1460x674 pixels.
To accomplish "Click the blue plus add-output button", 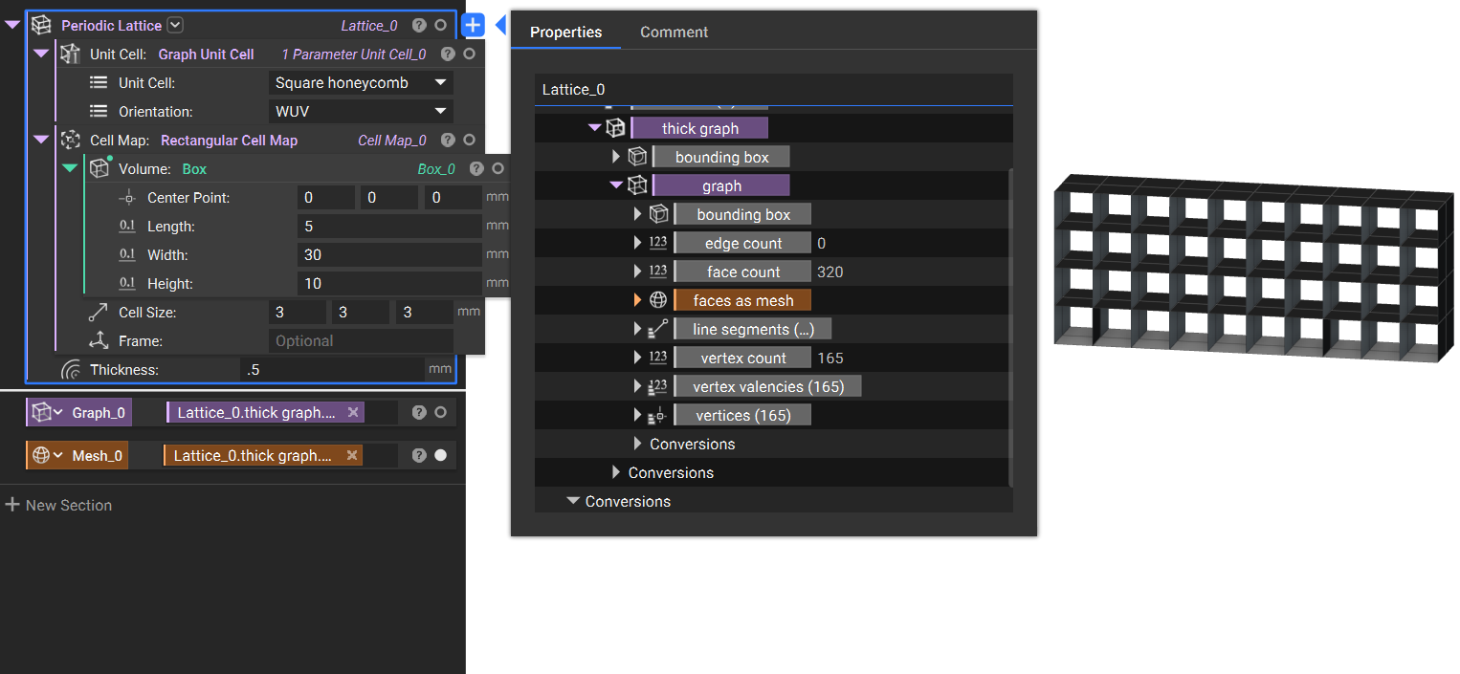I will click(473, 26).
